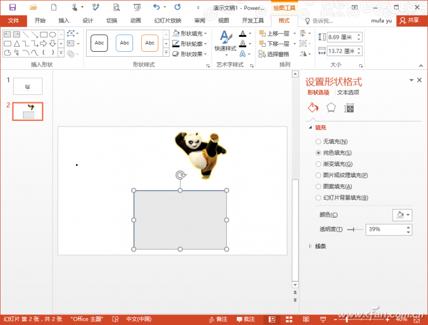Switch to Text Options (文本选项) in format pane
The height and width of the screenshot is (325, 428).
click(348, 92)
